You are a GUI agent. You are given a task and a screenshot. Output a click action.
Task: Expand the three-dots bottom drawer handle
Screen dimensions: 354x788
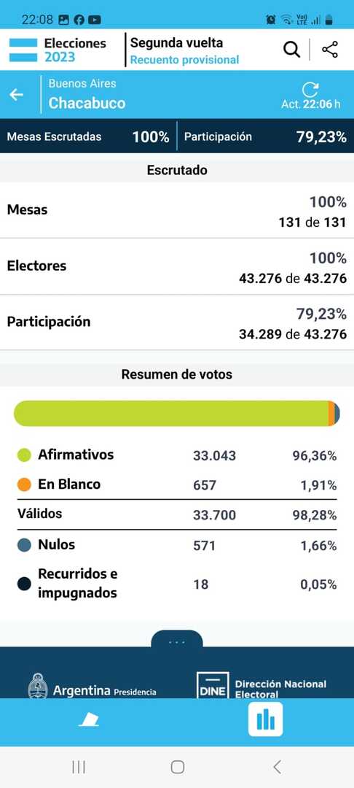pyautogui.click(x=177, y=641)
